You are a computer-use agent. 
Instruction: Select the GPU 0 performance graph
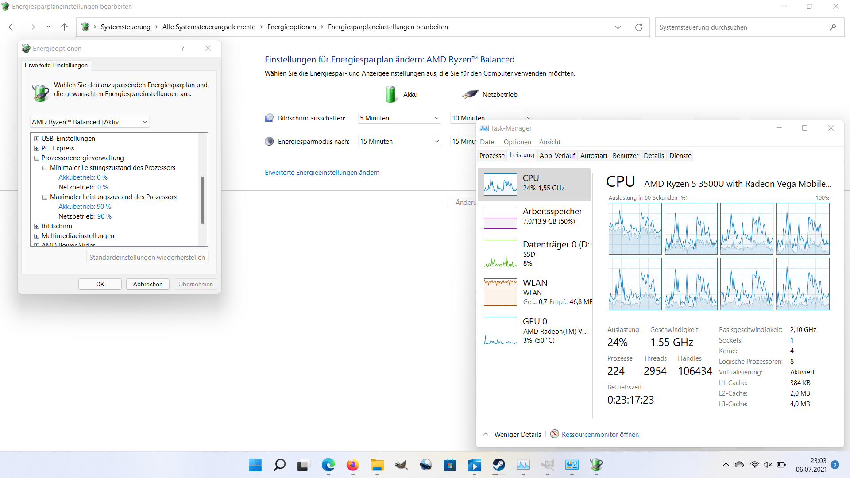[500, 331]
